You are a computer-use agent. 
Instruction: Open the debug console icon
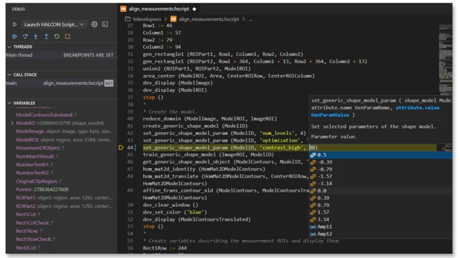[x=105, y=24]
